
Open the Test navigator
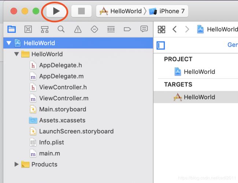tap(94, 29)
